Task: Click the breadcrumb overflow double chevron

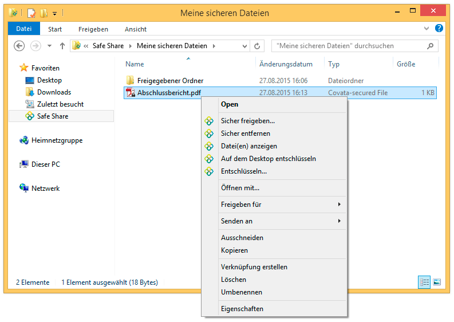Action: tap(86, 46)
